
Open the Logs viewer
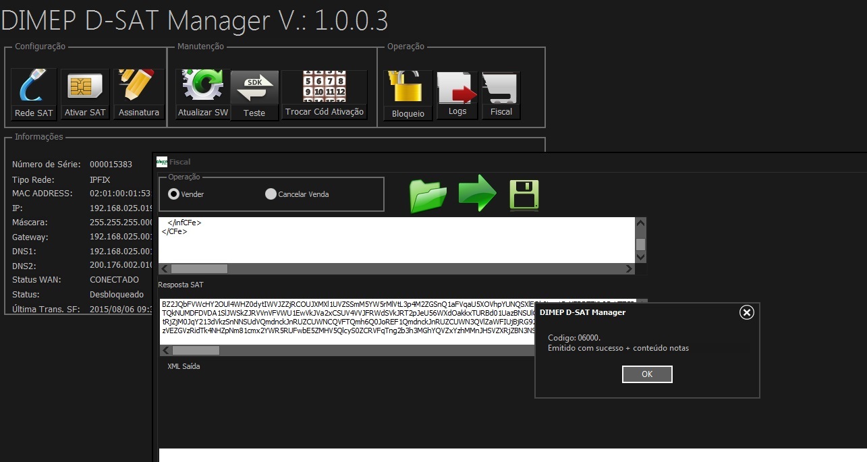coord(457,95)
